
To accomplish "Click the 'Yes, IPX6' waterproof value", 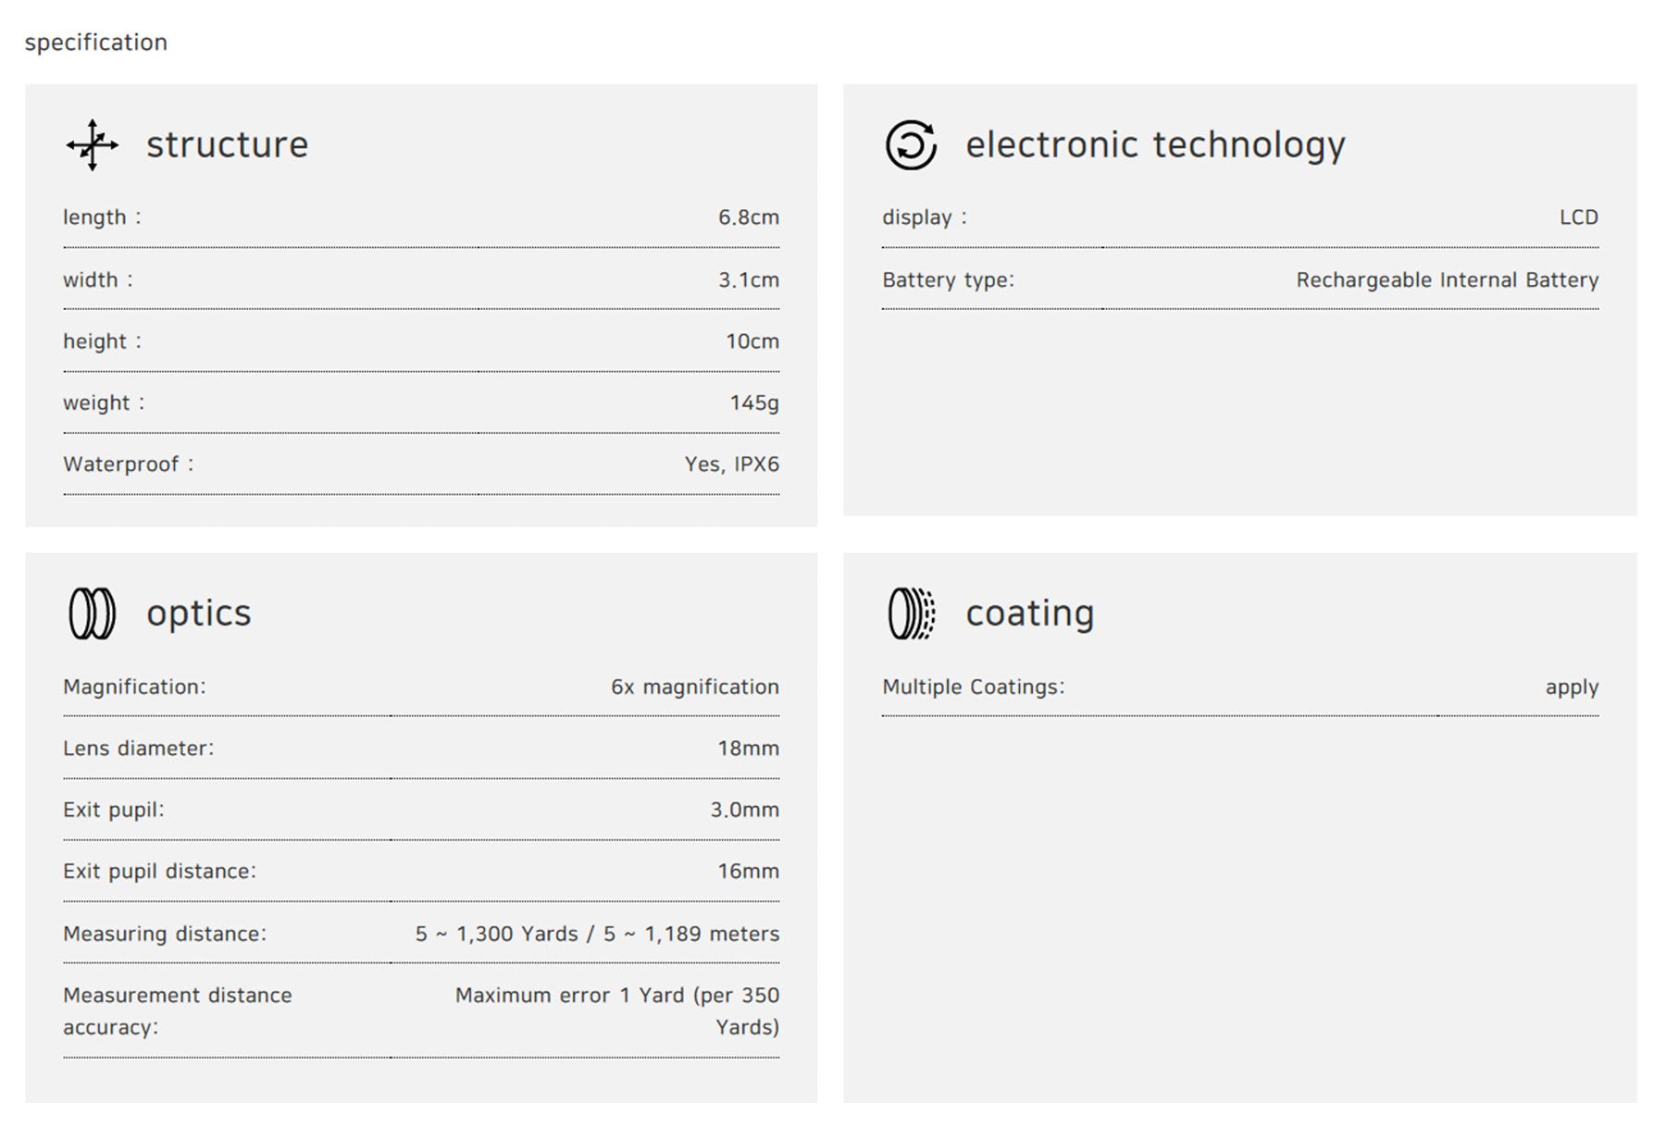I will (x=731, y=465).
